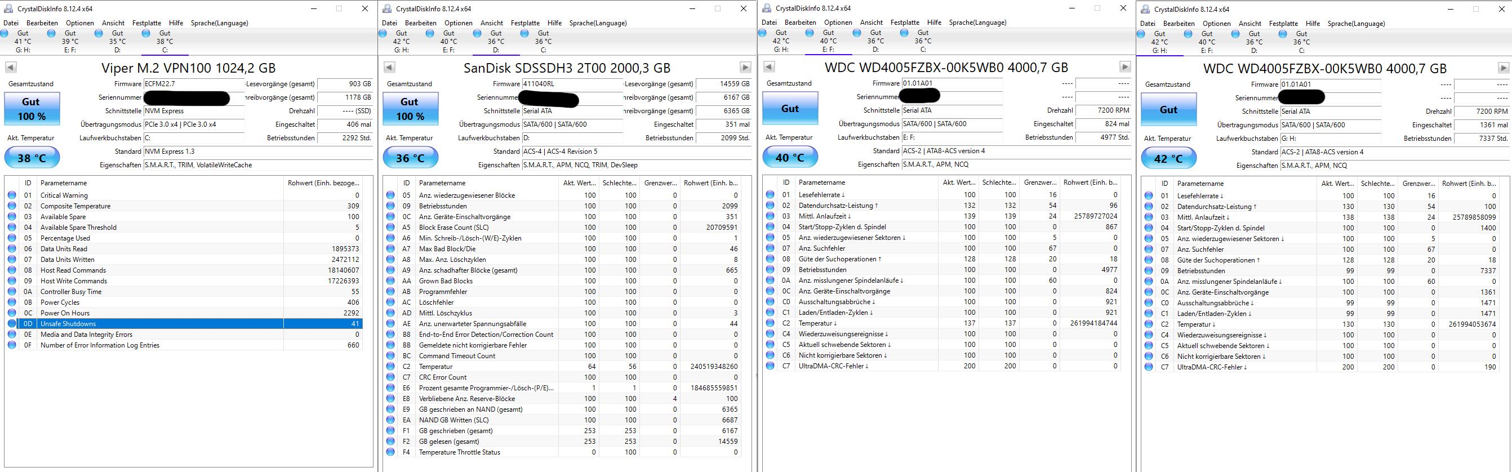This screenshot has height=472, width=1512.
Task: Select Lesefehlerrate row in WDC E: F: window
Action: [x=942, y=194]
